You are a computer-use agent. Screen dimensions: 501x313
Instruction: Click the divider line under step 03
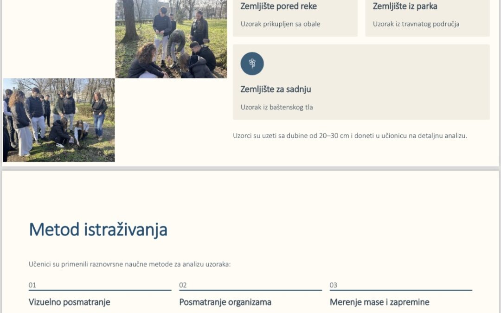[x=401, y=291]
